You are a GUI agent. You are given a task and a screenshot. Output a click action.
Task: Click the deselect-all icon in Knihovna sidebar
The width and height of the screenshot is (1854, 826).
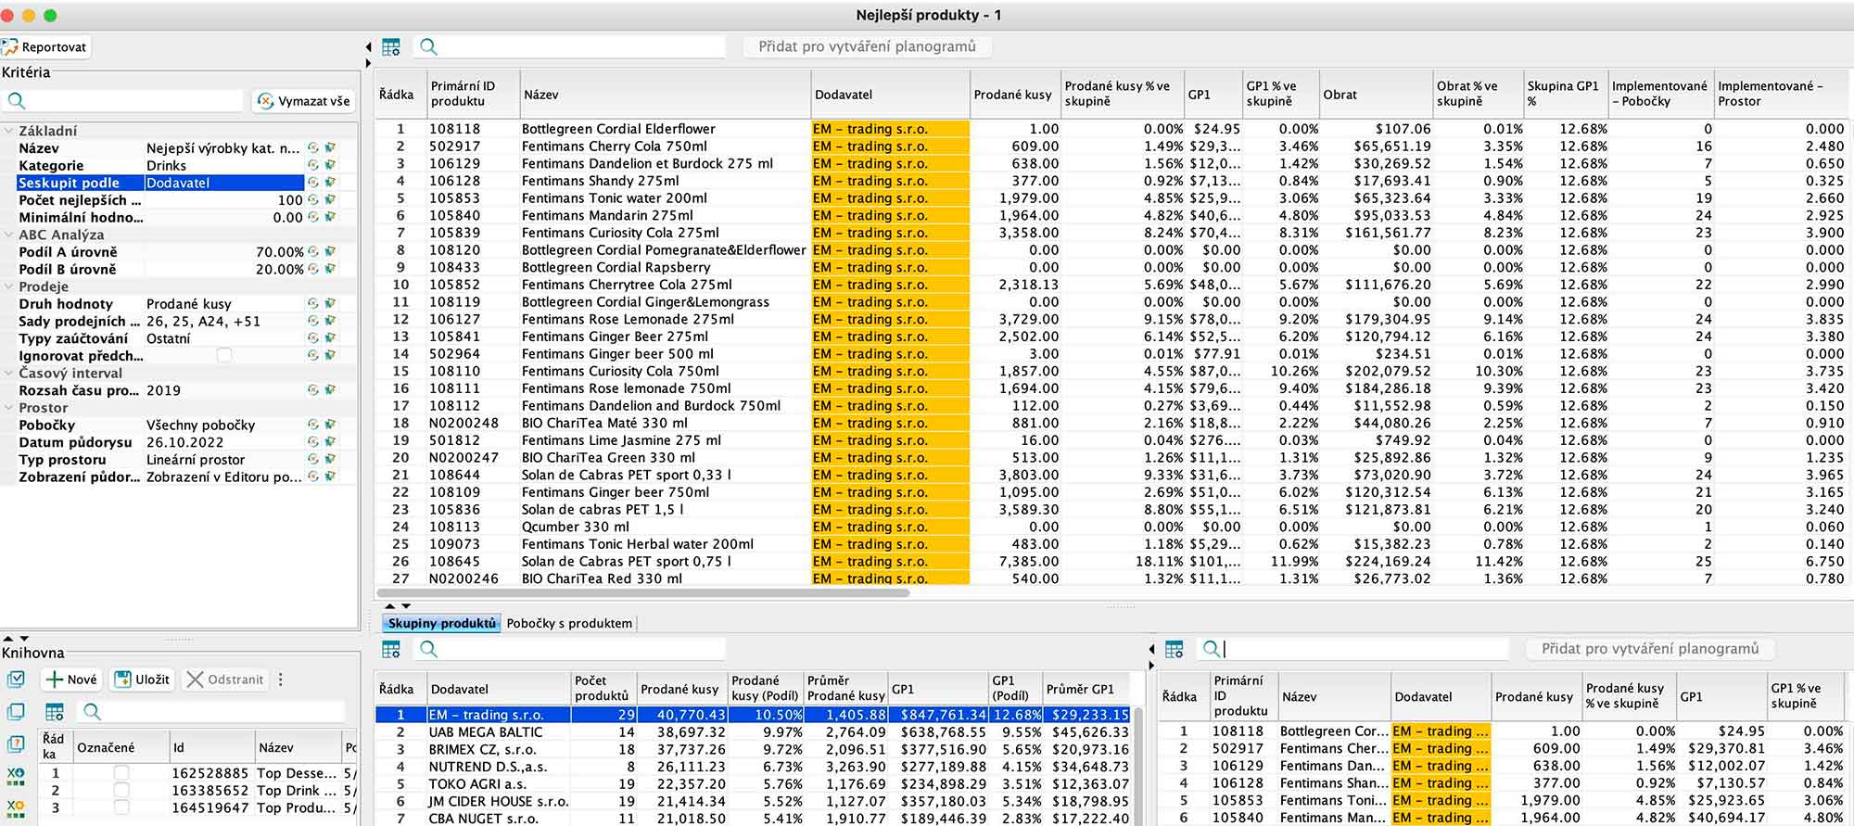[16, 712]
